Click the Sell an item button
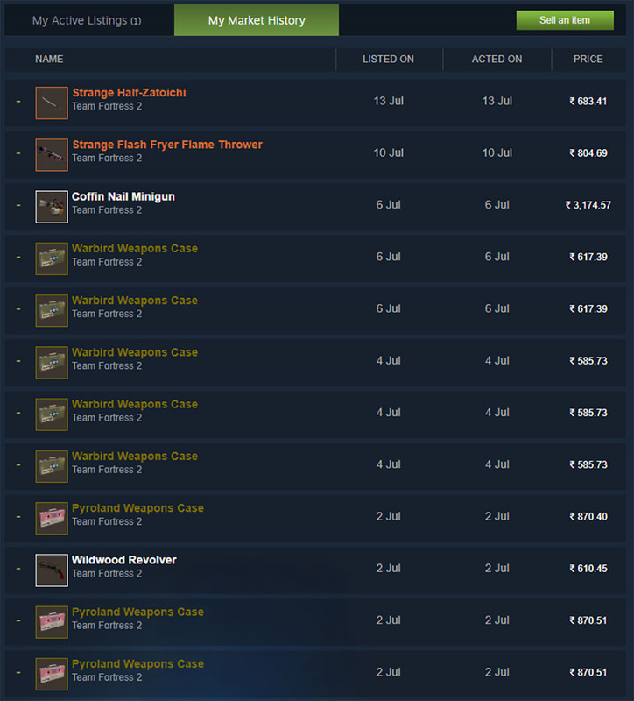634x701 pixels. click(565, 20)
